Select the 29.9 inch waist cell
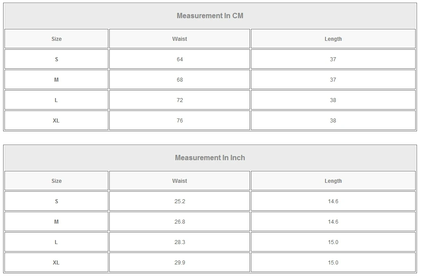 pos(179,263)
